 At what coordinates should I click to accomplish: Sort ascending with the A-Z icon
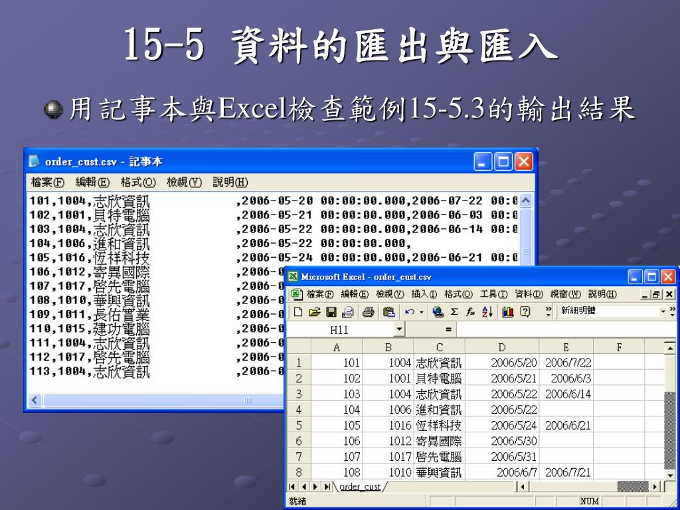[x=487, y=311]
